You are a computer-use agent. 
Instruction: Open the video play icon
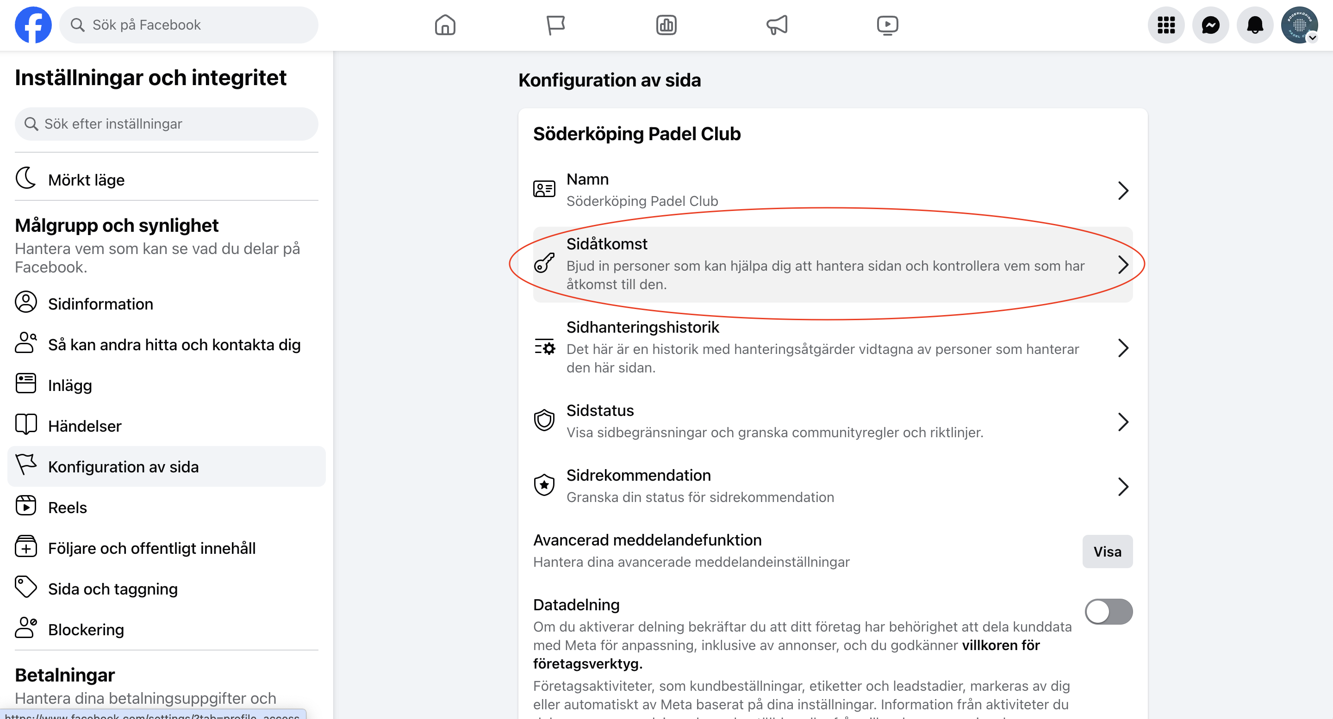(887, 25)
